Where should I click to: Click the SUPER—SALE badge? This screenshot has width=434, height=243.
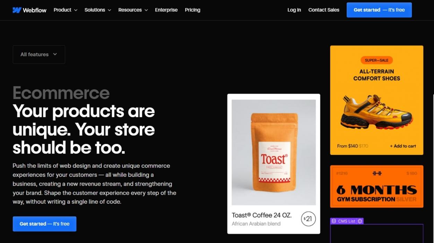[x=376, y=60]
